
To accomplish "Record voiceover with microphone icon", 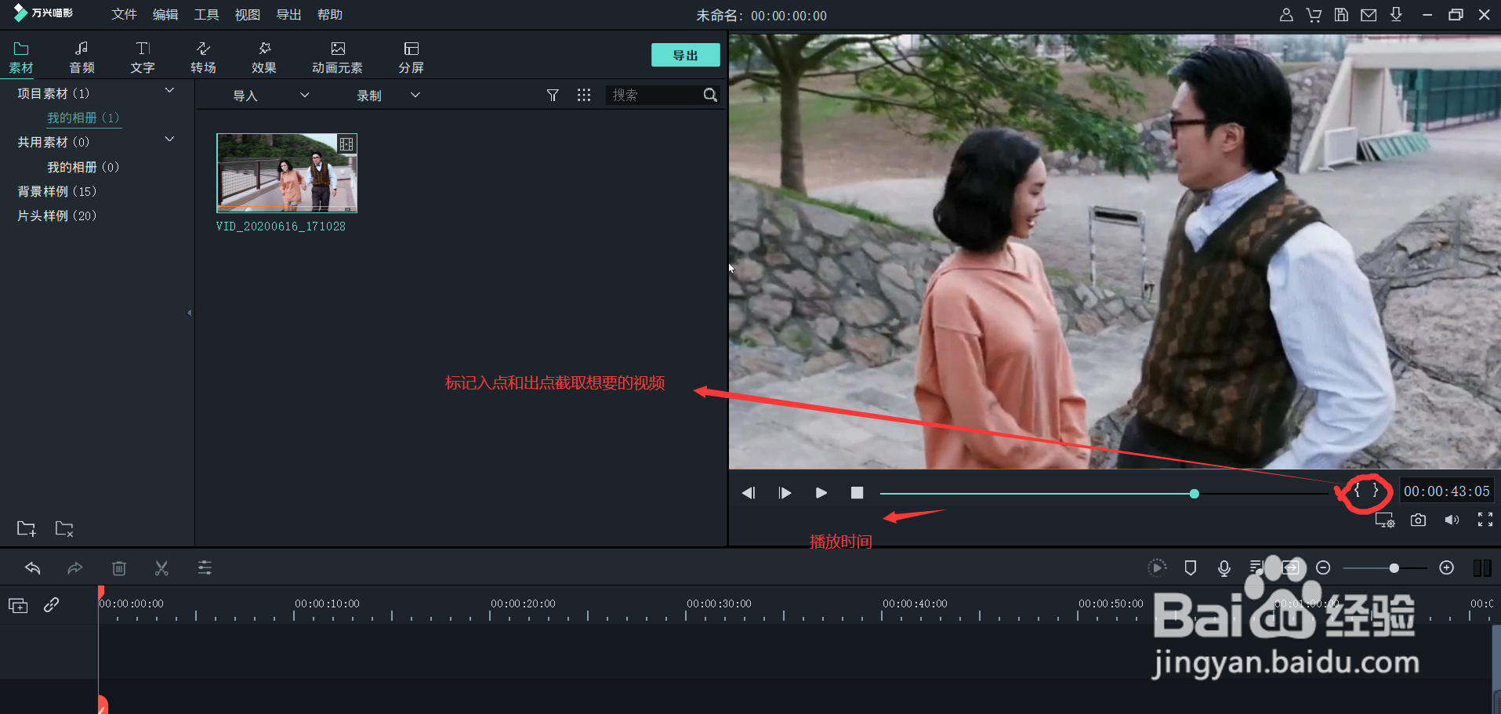I will [x=1224, y=567].
